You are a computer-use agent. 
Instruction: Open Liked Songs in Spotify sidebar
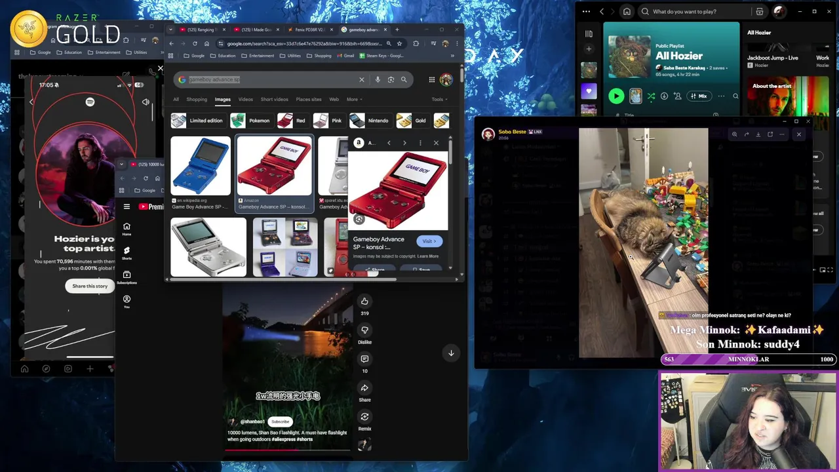click(x=589, y=91)
